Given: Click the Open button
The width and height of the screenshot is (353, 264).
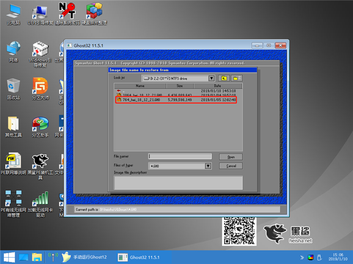Looking at the screenshot, I should point(231,157).
